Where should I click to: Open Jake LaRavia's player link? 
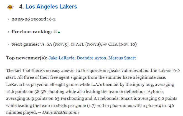point(61,58)
